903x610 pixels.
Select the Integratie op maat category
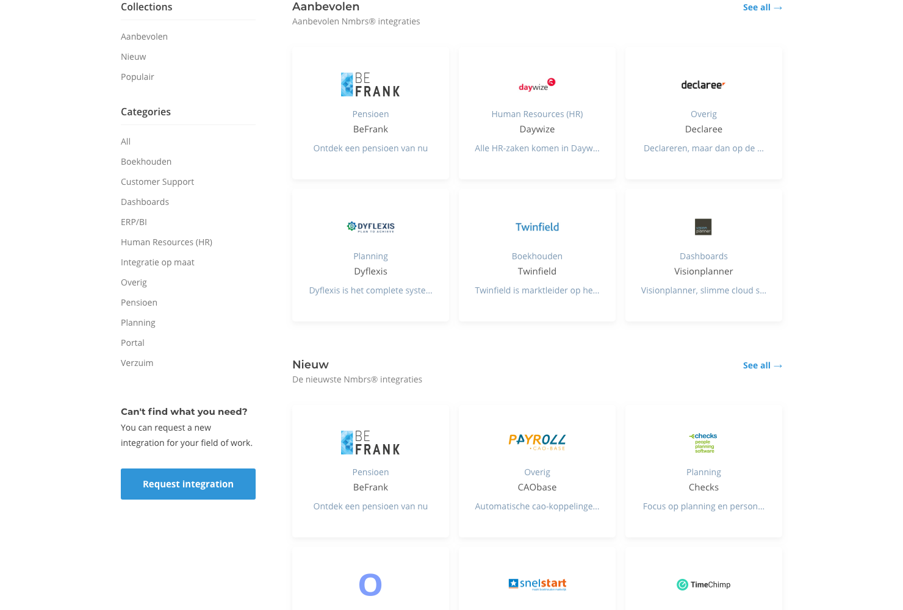point(157,262)
